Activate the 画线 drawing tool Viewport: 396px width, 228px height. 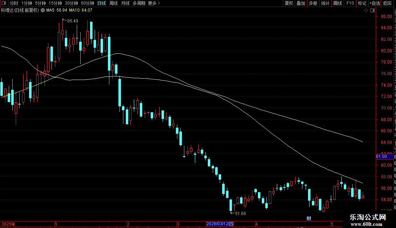(338, 3)
